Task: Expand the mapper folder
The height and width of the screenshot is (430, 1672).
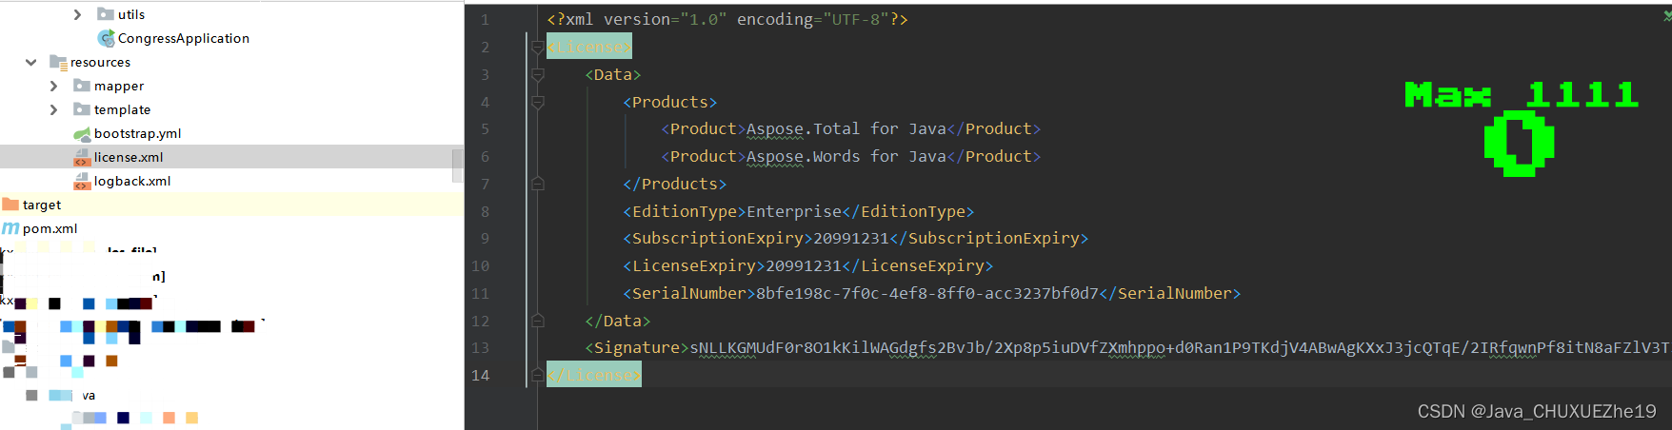Action: (x=53, y=86)
